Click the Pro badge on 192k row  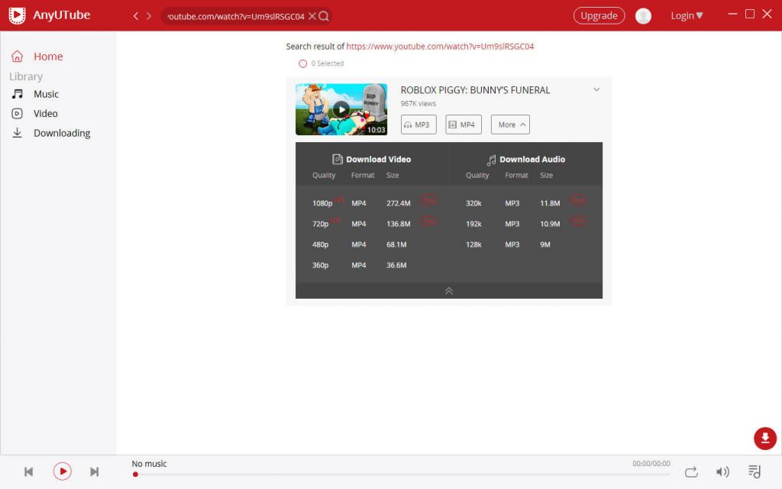(577, 221)
